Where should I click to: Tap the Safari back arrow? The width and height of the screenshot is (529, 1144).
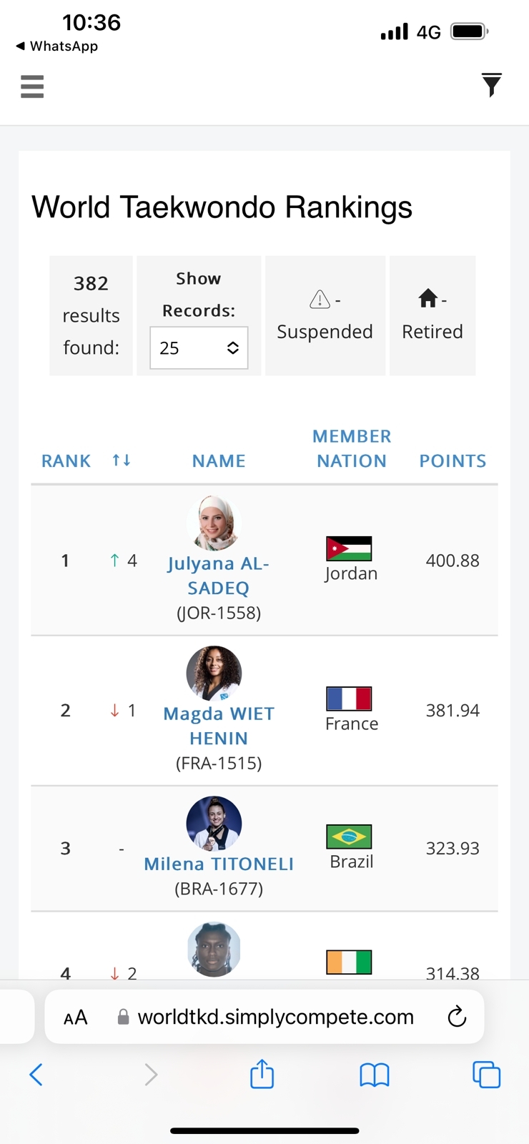pos(36,1074)
